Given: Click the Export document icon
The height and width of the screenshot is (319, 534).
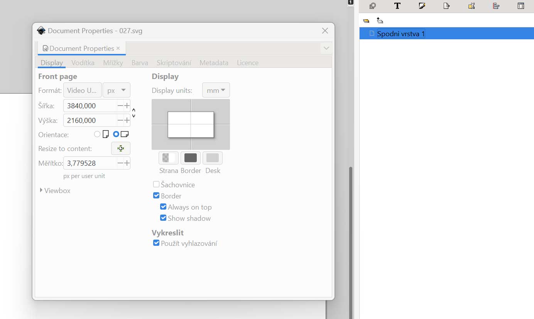Looking at the screenshot, I should tap(446, 6).
